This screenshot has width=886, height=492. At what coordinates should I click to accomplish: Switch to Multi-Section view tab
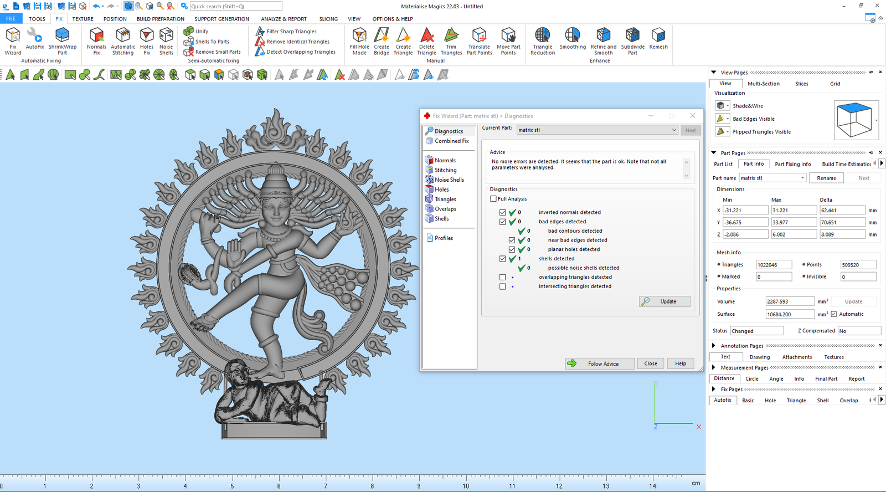pos(763,84)
